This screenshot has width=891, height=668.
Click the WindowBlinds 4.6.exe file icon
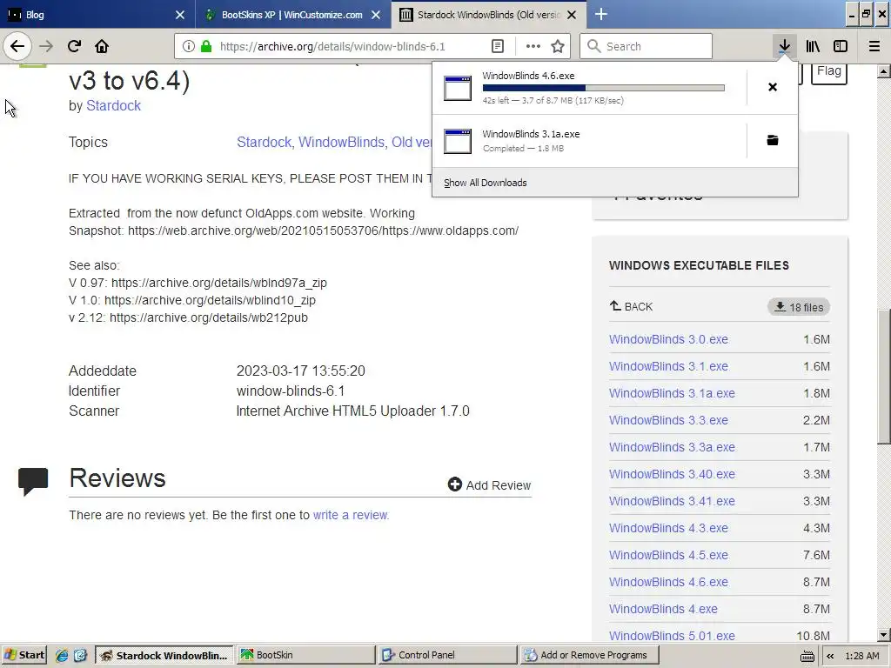point(458,88)
